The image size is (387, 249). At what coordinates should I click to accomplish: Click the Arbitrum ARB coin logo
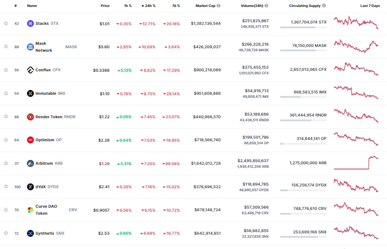(30, 163)
